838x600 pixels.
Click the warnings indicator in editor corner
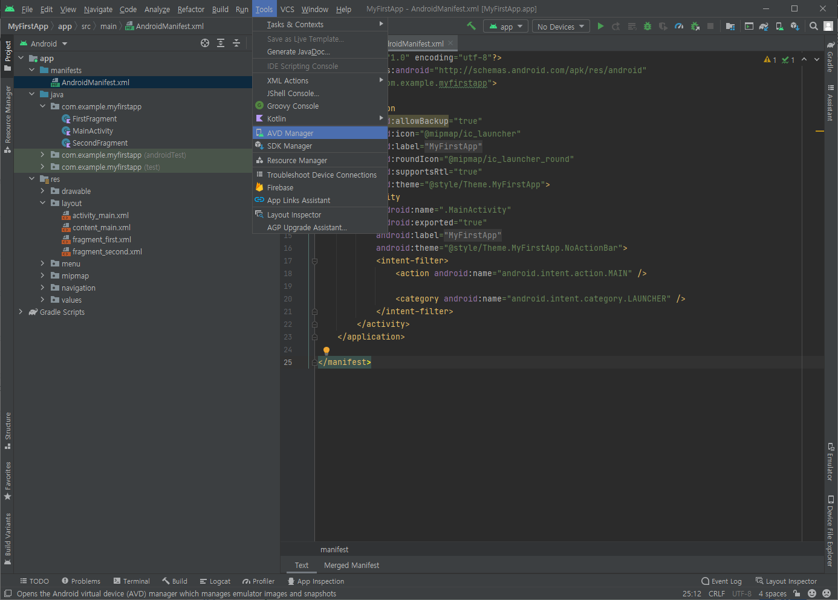coord(770,60)
